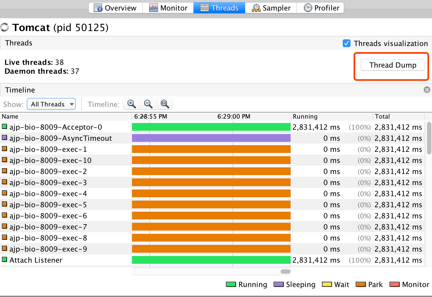
Task: Select the ajp-bio-8009-exec-2 thread
Action: point(212,171)
